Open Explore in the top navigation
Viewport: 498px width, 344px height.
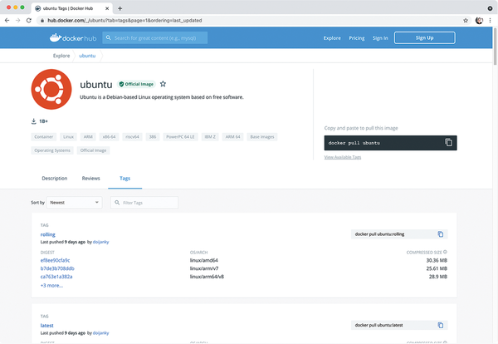(x=332, y=38)
